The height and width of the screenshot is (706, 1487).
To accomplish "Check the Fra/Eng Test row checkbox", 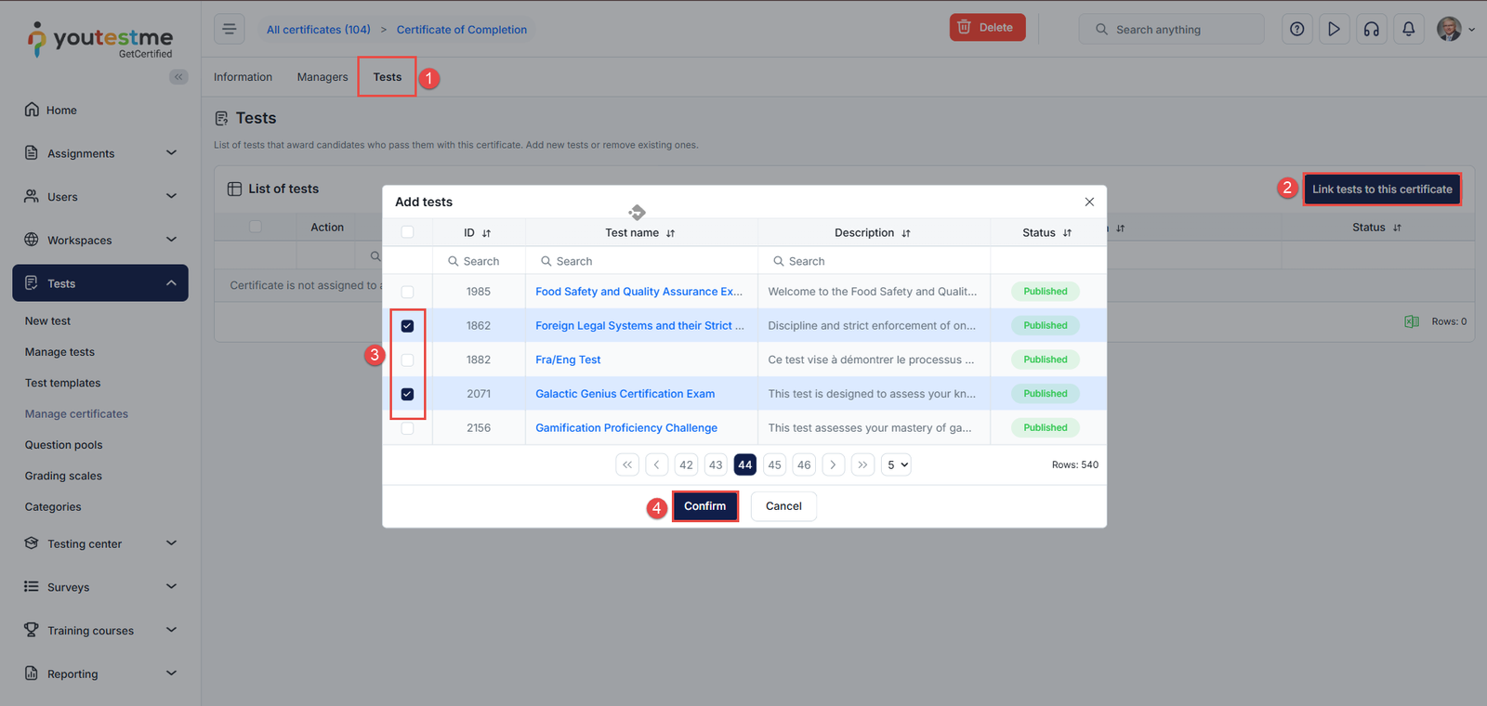I will (407, 360).
